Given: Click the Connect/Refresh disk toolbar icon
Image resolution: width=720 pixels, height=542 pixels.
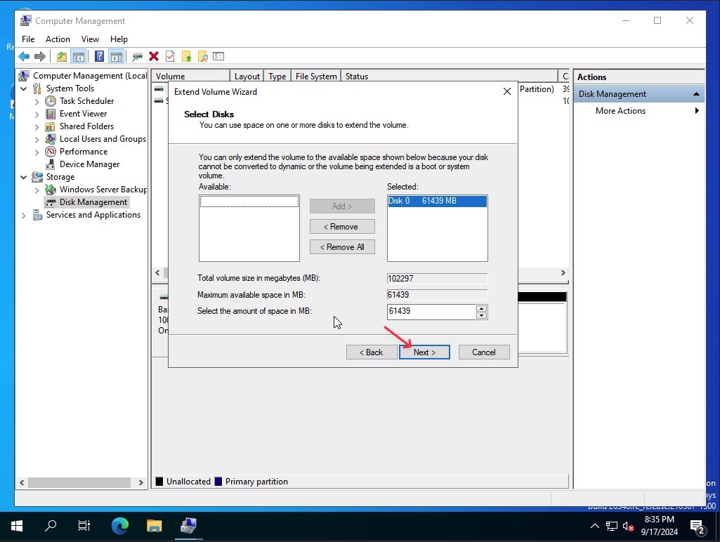Looking at the screenshot, I should point(137,56).
